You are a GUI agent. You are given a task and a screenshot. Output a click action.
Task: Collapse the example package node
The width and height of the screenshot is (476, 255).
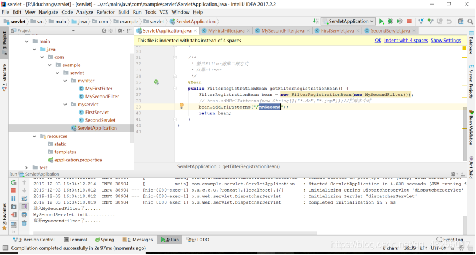click(49, 65)
